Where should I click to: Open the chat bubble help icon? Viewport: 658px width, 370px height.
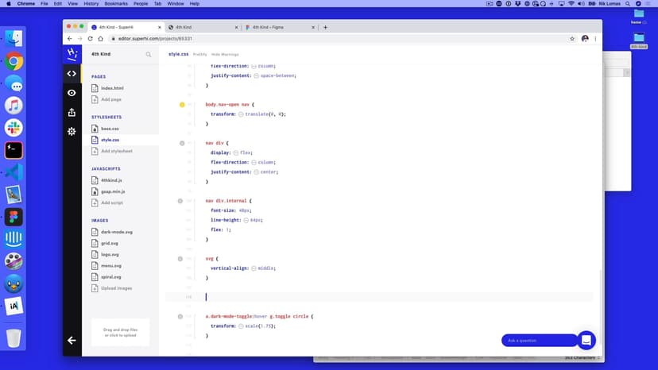586,340
